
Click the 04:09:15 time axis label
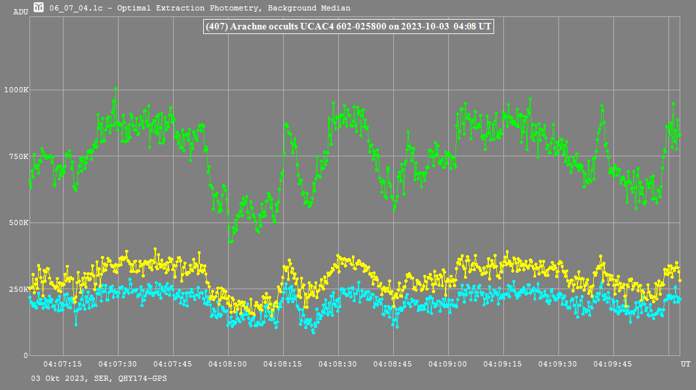pos(503,363)
